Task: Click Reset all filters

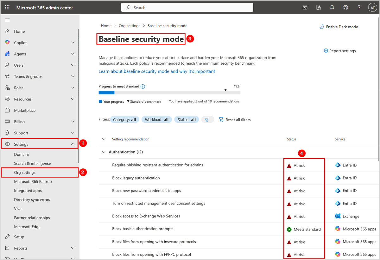Action: [x=235, y=120]
